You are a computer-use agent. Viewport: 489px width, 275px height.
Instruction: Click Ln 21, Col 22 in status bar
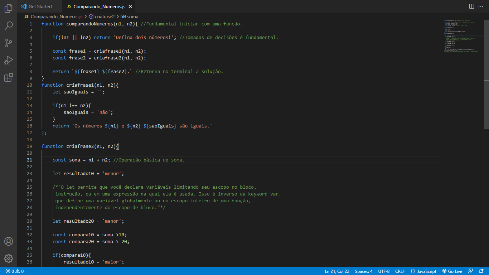point(337,271)
